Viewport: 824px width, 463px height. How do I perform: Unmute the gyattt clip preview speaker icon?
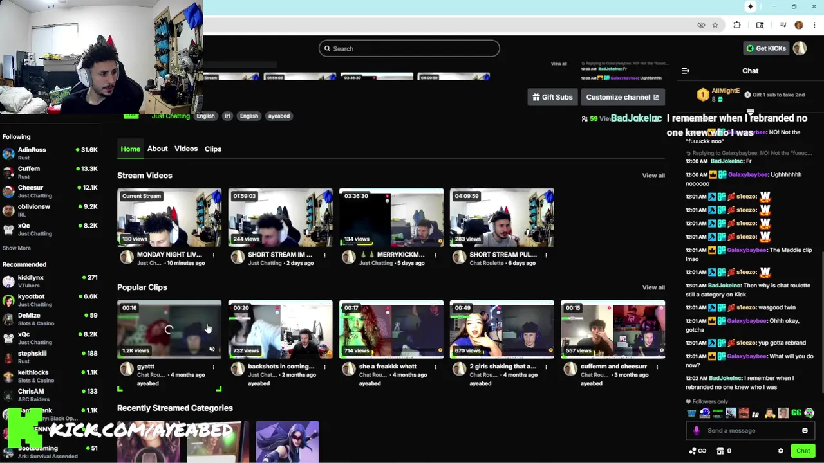point(212,349)
